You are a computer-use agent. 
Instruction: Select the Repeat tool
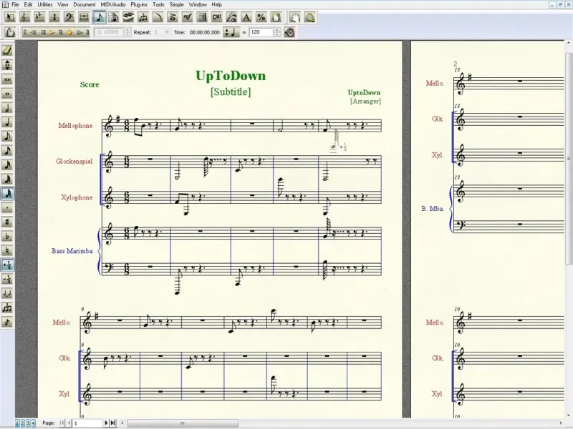[x=202, y=17]
